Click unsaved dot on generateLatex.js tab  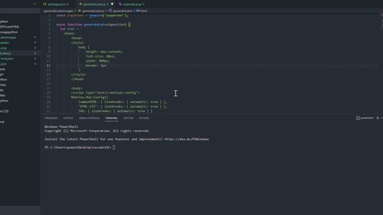coord(112,4)
